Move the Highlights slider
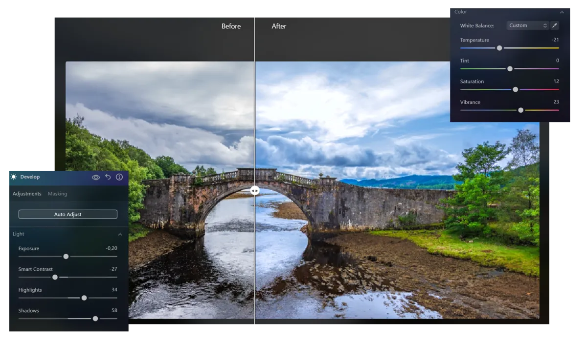 click(84, 298)
